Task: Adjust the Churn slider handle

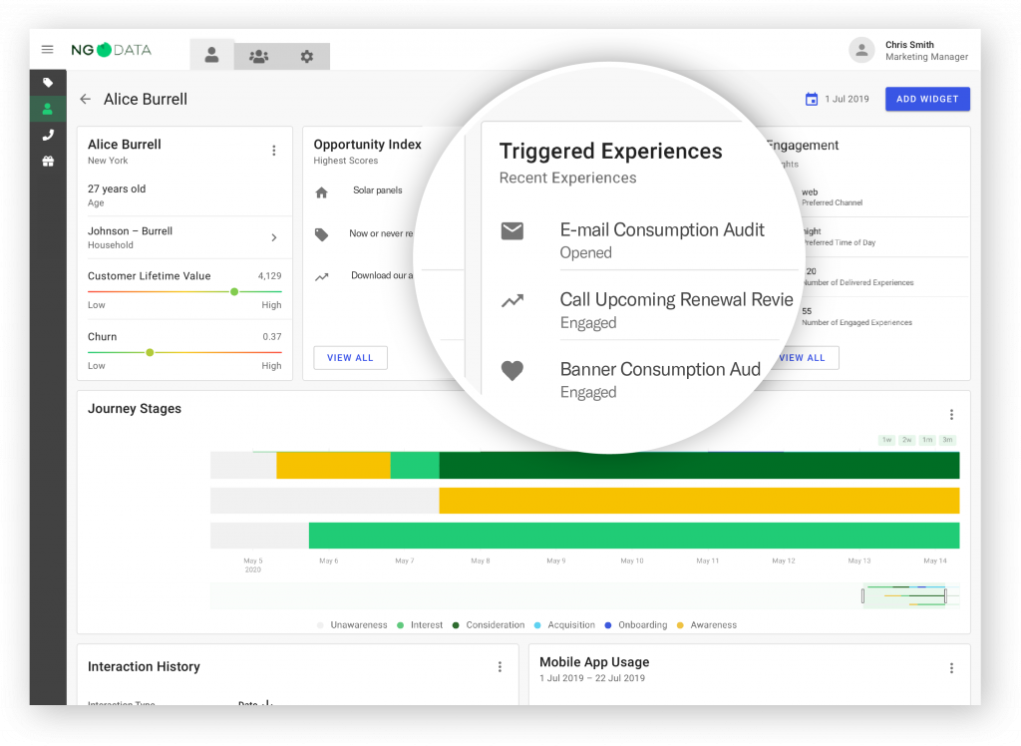Action: coord(150,352)
